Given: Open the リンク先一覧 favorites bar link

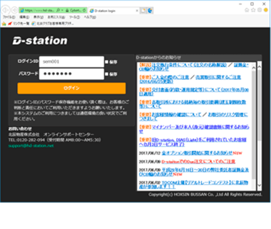Looking at the screenshot, I should pos(19,23).
